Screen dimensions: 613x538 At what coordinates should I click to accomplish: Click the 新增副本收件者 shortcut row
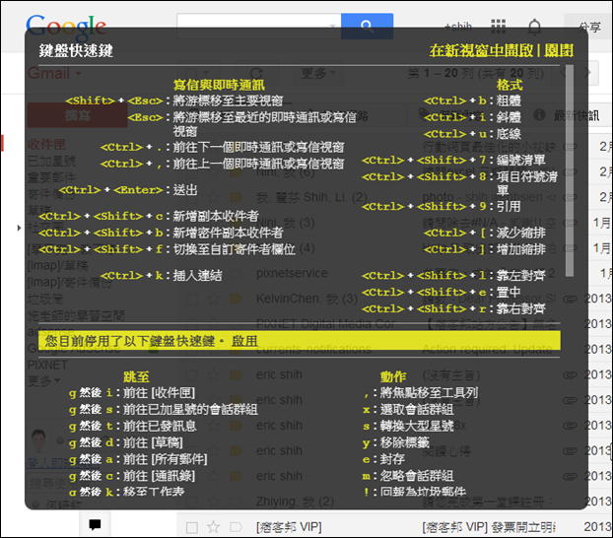tap(149, 216)
